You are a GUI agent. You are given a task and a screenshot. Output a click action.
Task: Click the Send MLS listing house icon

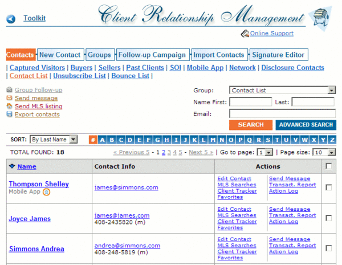[x=9, y=106]
